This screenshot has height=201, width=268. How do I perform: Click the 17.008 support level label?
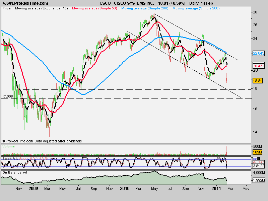tap(7, 96)
